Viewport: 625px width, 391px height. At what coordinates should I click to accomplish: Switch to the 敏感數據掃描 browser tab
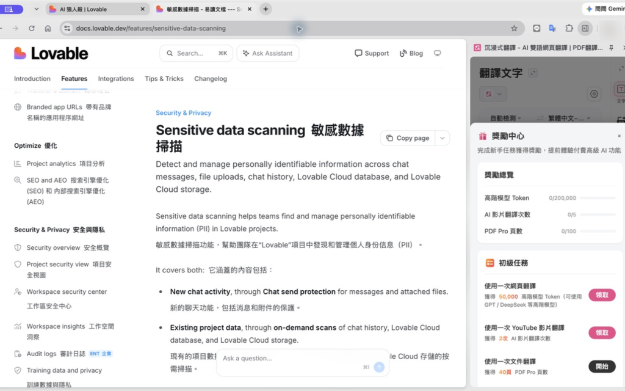point(204,9)
